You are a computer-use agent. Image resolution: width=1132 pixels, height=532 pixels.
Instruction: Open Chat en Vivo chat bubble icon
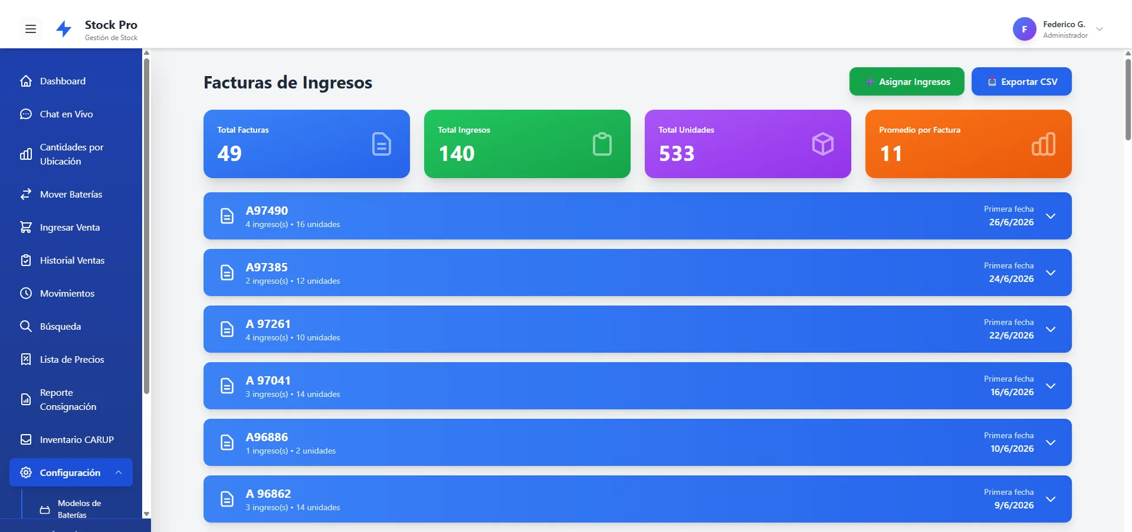(26, 114)
